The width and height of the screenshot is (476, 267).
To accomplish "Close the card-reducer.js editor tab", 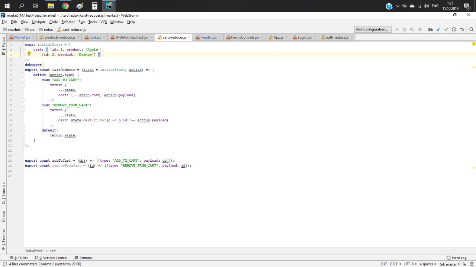I will pyautogui.click(x=190, y=37).
